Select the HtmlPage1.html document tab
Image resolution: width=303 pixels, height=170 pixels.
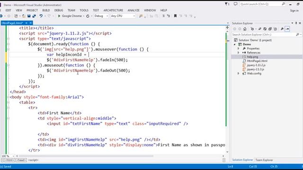(12, 23)
